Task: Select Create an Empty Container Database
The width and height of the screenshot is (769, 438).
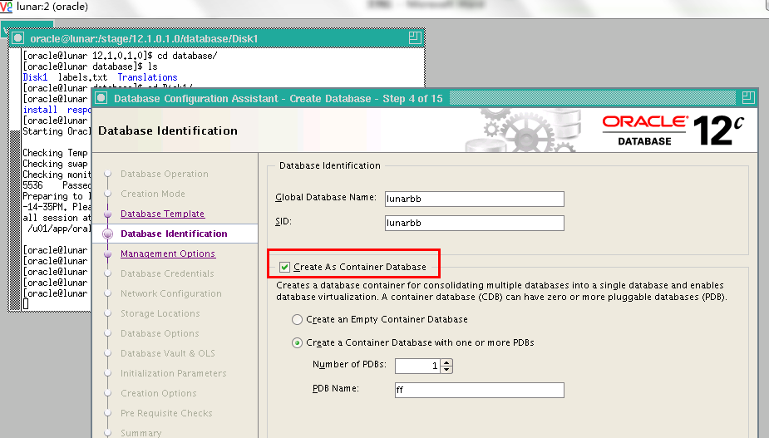Action: tap(297, 320)
